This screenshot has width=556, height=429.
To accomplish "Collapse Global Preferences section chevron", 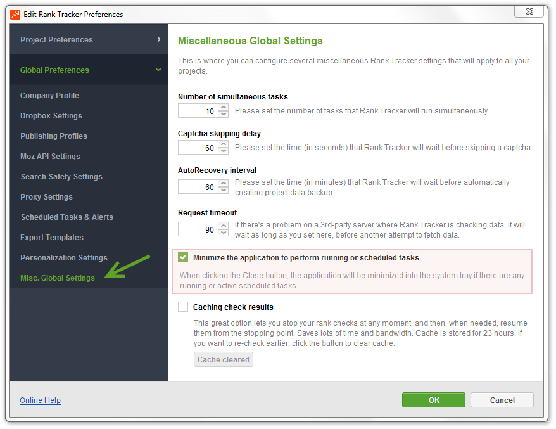I will [x=158, y=70].
